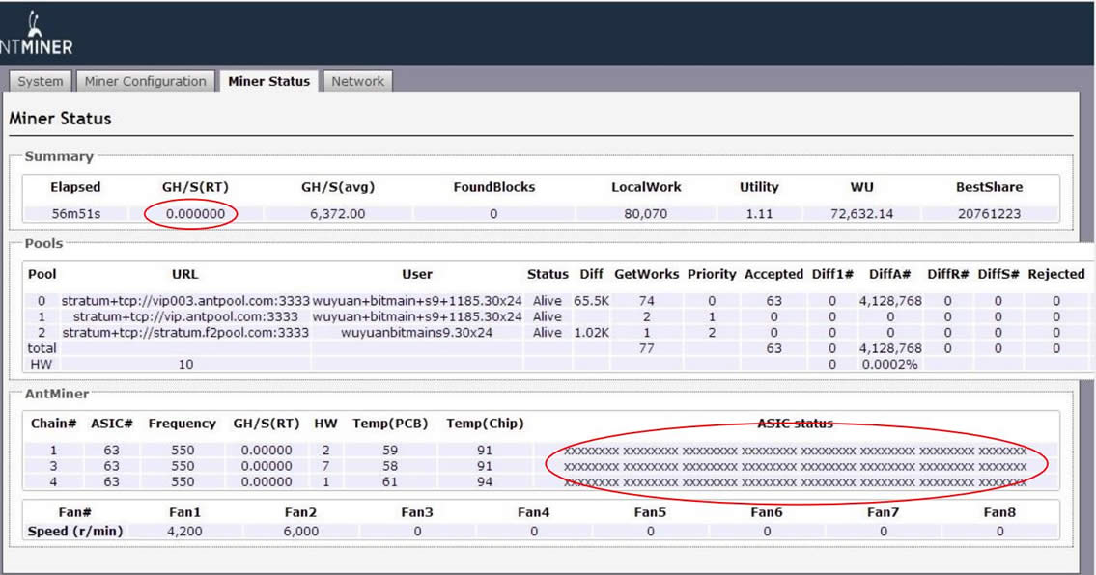The width and height of the screenshot is (1096, 575).
Task: Click the stratum.f2pool.com pool URL
Action: pos(185,332)
